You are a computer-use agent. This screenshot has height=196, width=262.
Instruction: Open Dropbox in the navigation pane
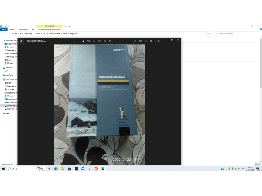tap(8, 68)
